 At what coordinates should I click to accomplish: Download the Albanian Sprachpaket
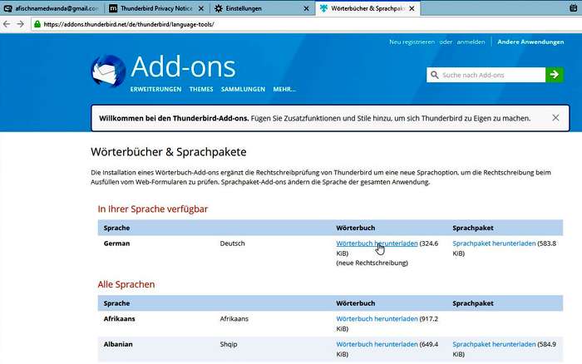(x=495, y=343)
